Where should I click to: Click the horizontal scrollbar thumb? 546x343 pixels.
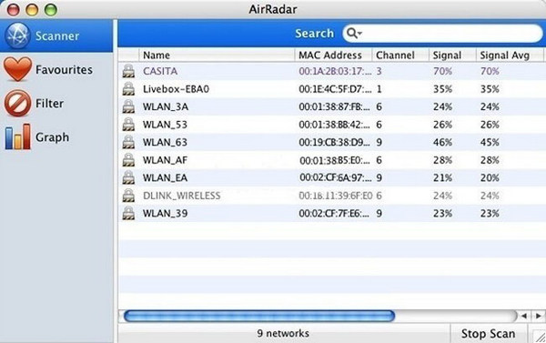259,317
